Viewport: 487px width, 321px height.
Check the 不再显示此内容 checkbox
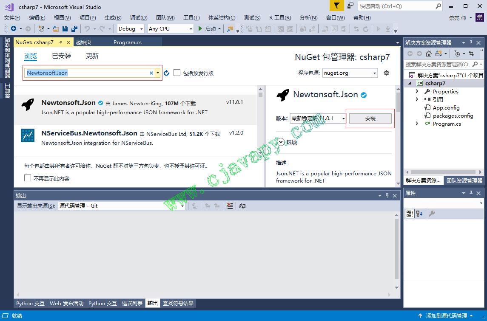click(x=28, y=178)
